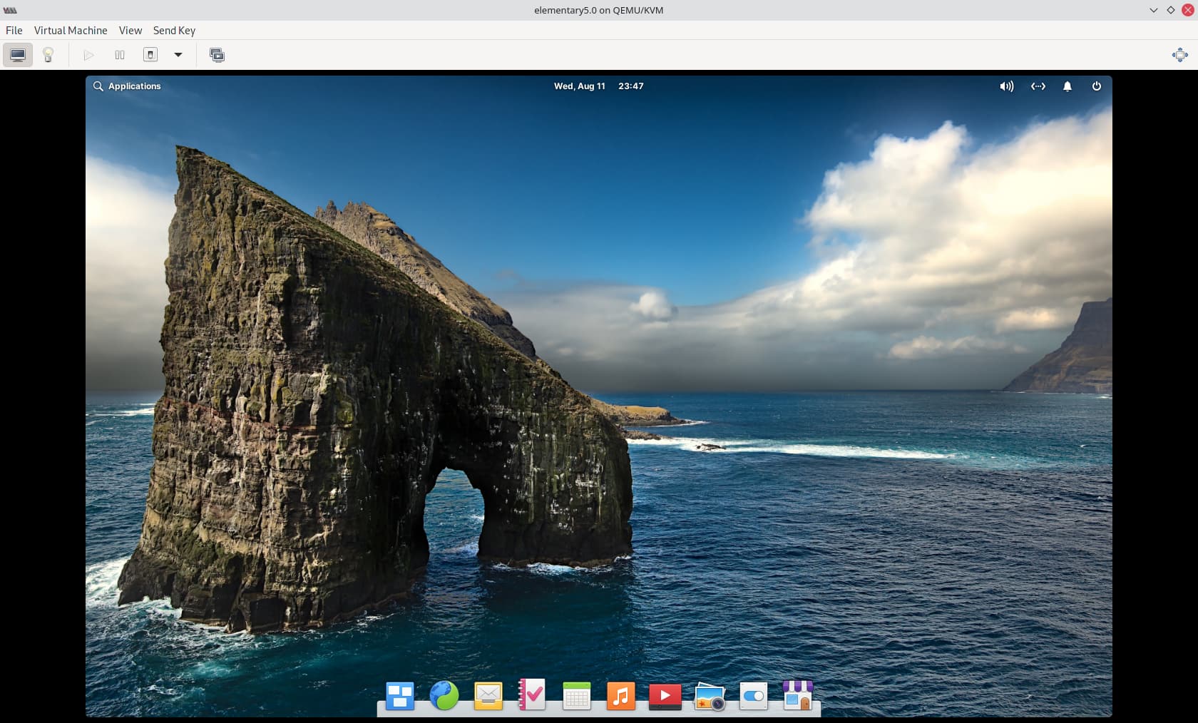Open the Mail app in dock
This screenshot has width=1198, height=723.
tap(488, 697)
